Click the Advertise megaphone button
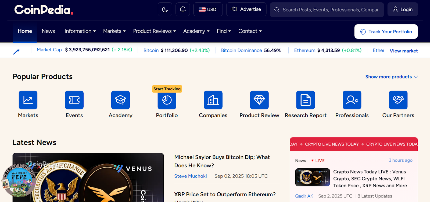The height and width of the screenshot is (202, 430). pos(246,9)
